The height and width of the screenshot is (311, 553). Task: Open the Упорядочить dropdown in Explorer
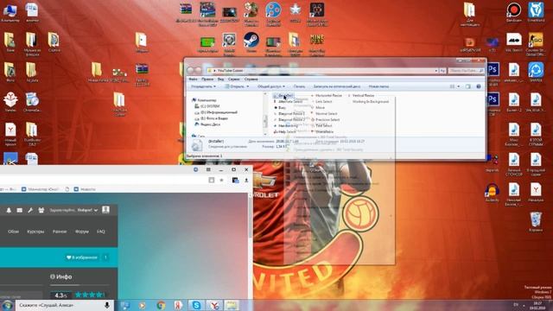click(204, 86)
